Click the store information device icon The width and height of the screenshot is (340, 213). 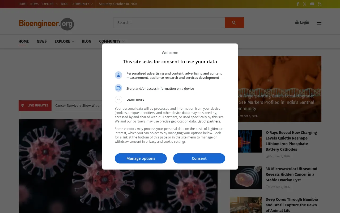coord(118,88)
